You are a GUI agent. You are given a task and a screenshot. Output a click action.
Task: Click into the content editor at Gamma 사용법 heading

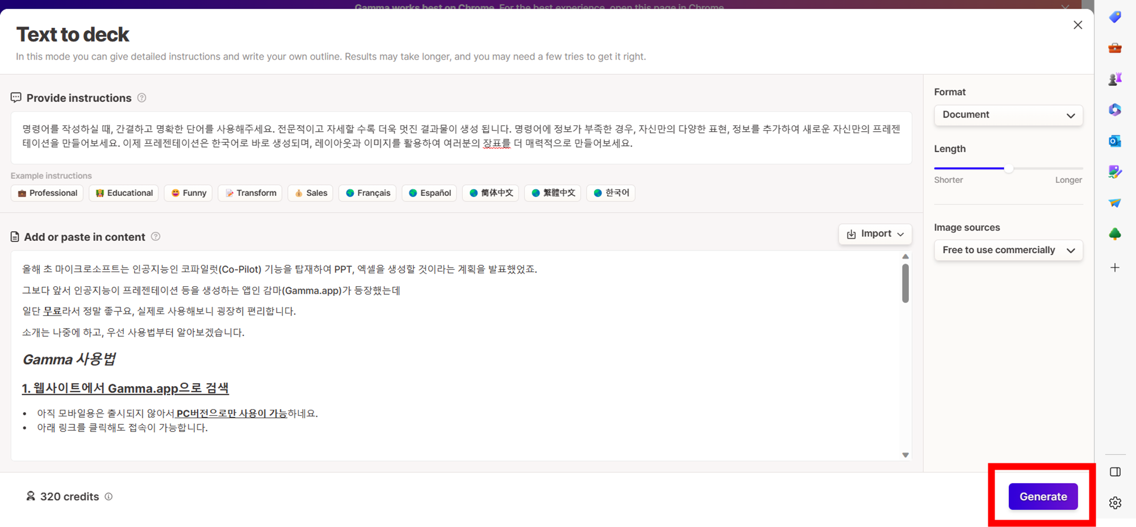(69, 359)
